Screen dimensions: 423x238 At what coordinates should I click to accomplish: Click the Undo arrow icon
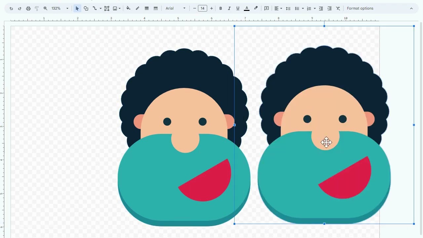pyautogui.click(x=11, y=8)
